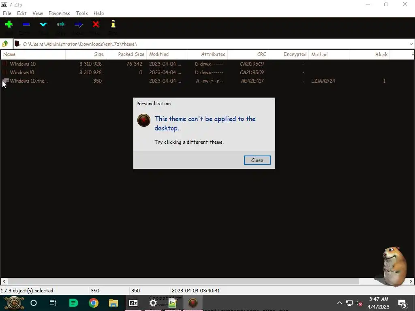The width and height of the screenshot is (415, 311).
Task: Show hidden tray icons chevron
Action: (339, 303)
